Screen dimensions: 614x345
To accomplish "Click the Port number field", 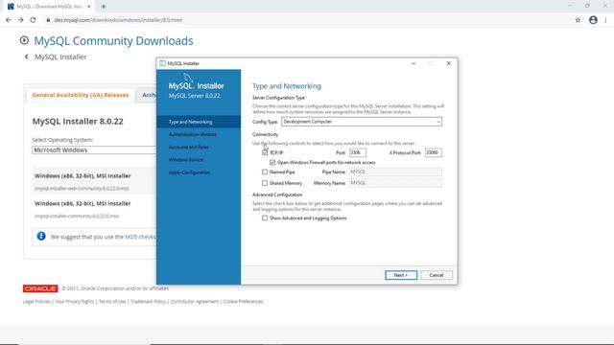I will 358,152.
